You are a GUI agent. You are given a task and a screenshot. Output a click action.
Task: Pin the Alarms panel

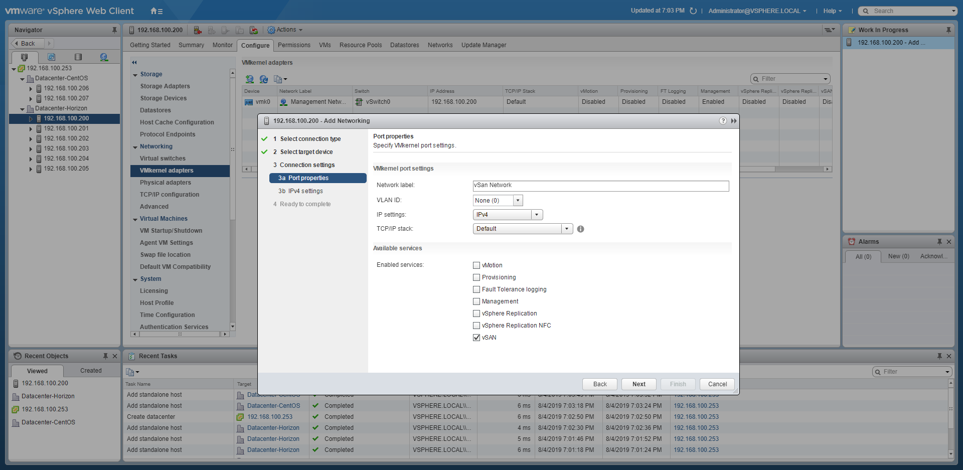coord(939,242)
